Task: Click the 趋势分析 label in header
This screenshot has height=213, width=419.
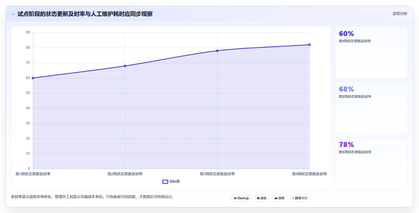Action: click(x=400, y=14)
